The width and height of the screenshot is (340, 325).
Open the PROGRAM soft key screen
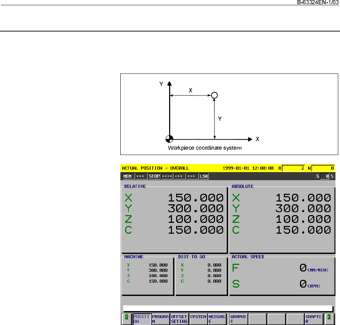pos(160,319)
